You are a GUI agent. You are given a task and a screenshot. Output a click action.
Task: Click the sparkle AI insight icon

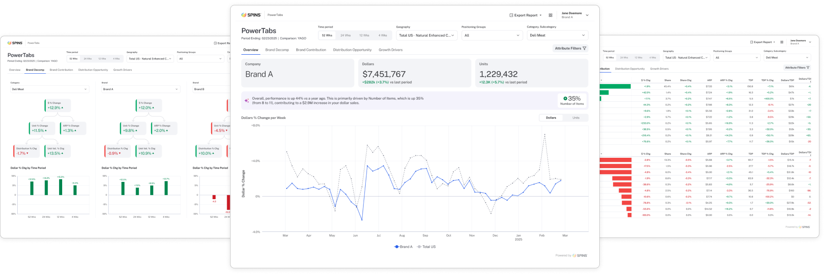pos(247,100)
